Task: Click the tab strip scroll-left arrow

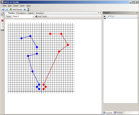Action: point(99,13)
